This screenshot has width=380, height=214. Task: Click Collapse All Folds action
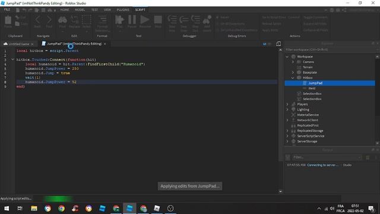(315, 30)
